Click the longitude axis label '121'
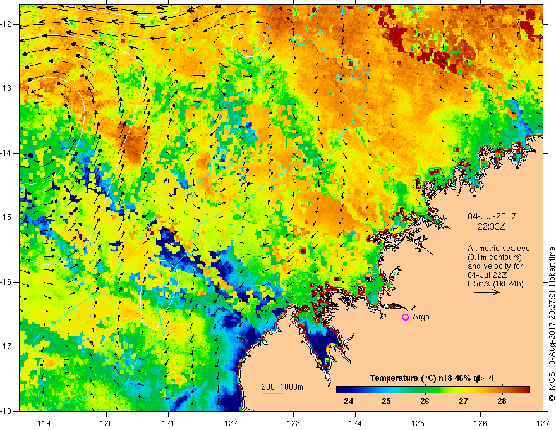 click(169, 423)
